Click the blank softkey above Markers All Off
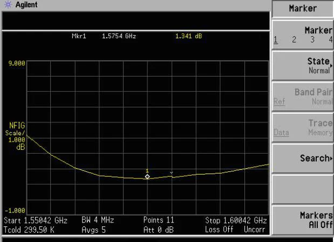This screenshot has height=242, width=334. tap(303, 189)
